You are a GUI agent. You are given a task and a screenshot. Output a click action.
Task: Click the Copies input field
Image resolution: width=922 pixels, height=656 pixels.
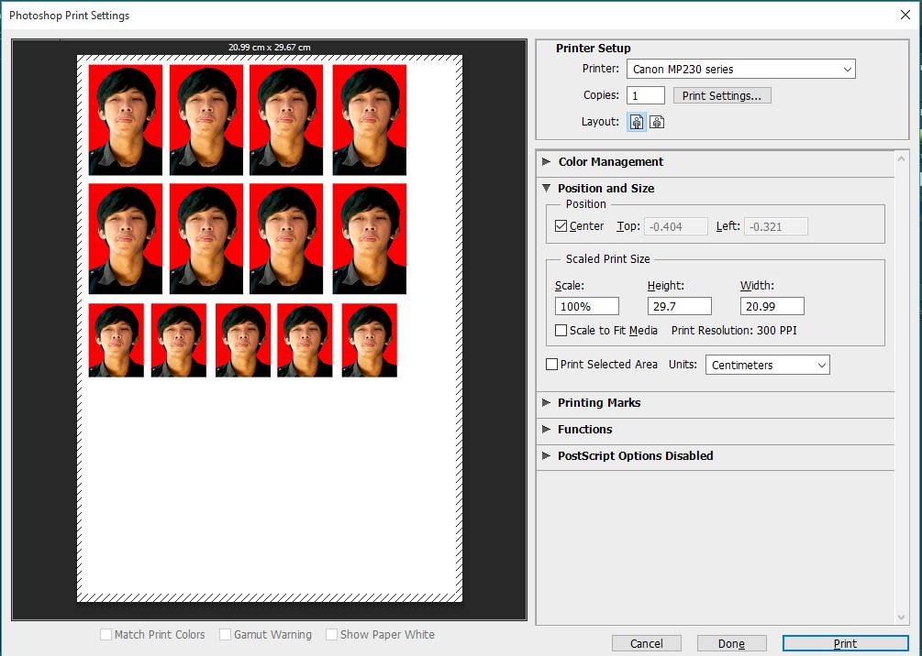tap(646, 95)
